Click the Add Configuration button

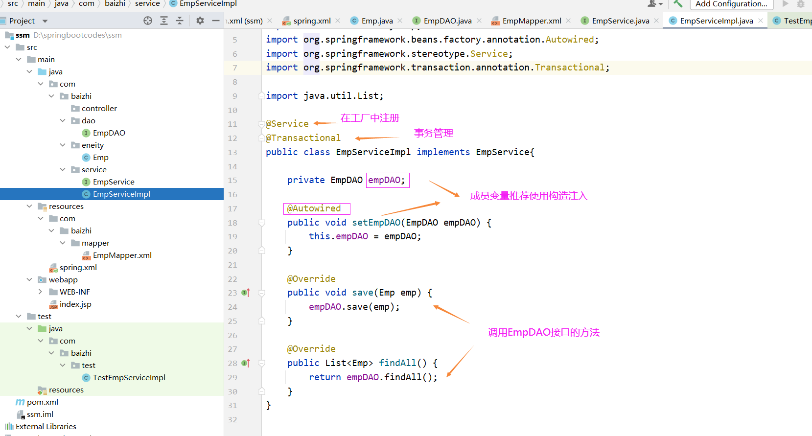731,4
